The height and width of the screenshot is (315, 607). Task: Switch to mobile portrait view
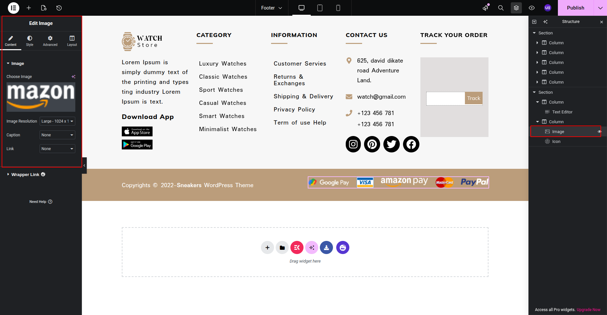[338, 8]
